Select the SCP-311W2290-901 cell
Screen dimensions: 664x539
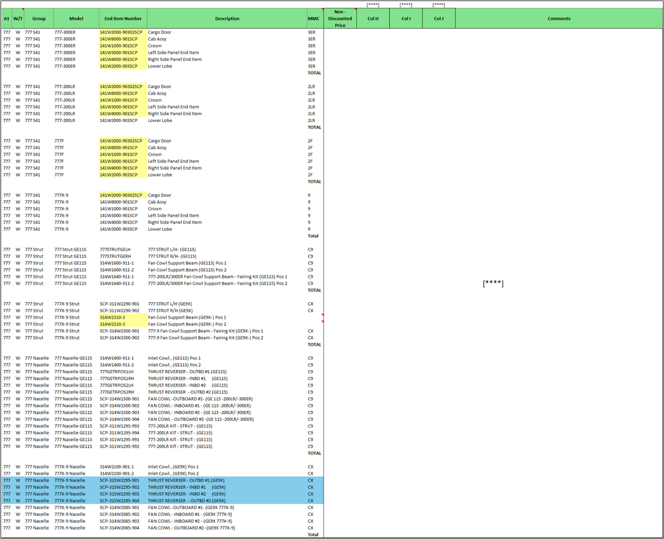(x=120, y=304)
